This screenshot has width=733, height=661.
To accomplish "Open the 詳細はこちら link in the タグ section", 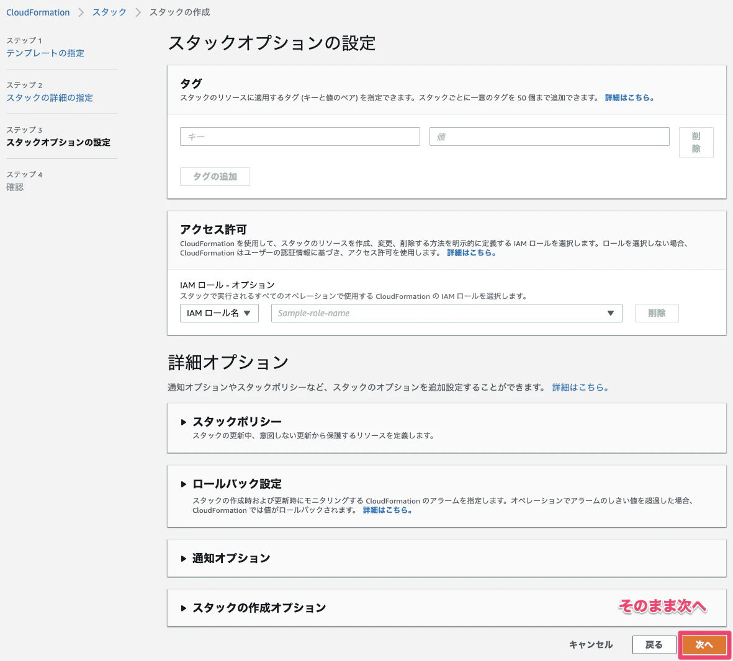I will click(629, 97).
